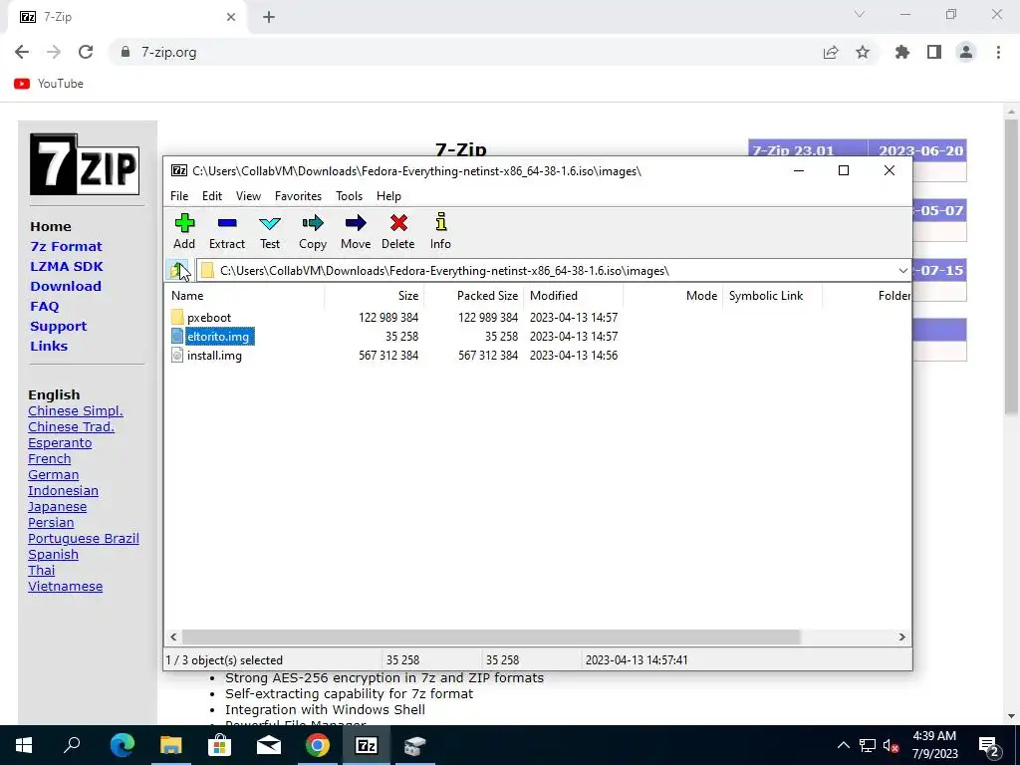This screenshot has width=1020, height=765.
Task: Open the Help menu in 7-Zip
Action: pyautogui.click(x=388, y=196)
